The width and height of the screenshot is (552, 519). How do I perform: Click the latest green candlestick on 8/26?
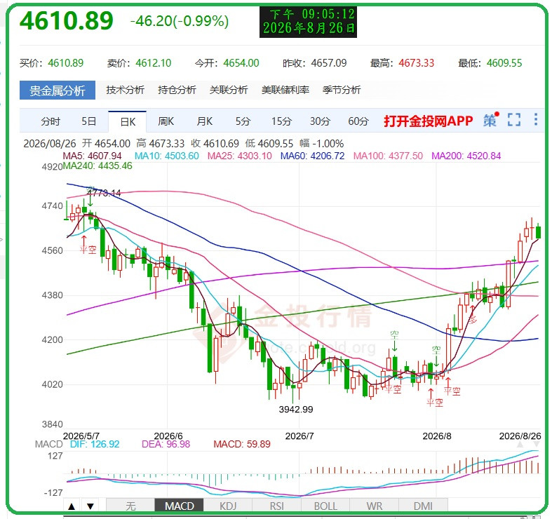tap(538, 232)
